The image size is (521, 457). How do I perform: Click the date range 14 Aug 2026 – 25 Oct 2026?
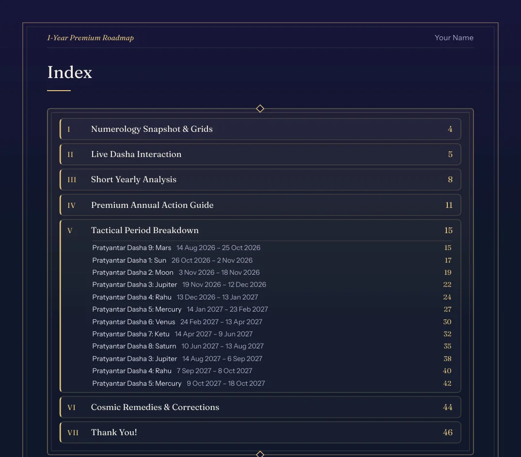(x=218, y=248)
